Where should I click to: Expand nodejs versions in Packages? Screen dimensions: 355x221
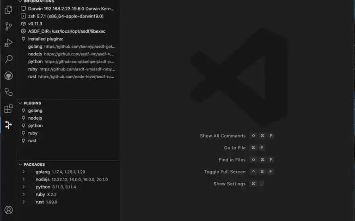tap(24, 179)
